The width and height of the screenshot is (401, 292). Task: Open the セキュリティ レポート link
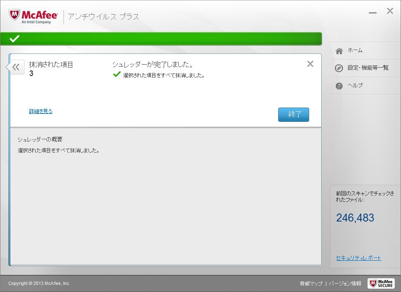click(358, 258)
